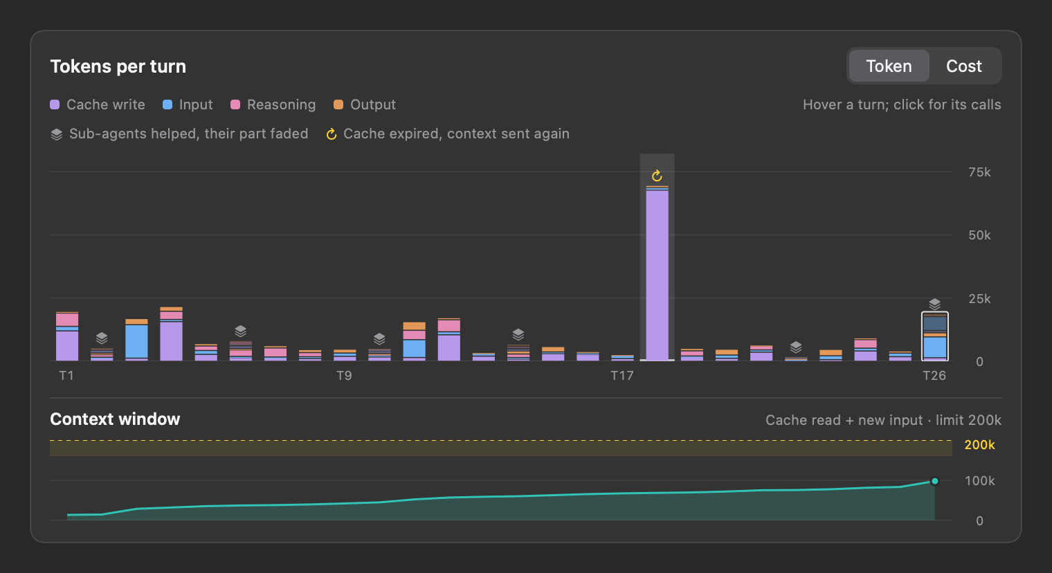Click the pink Reasoning legend swatch
This screenshot has width=1052, height=573.
point(235,104)
